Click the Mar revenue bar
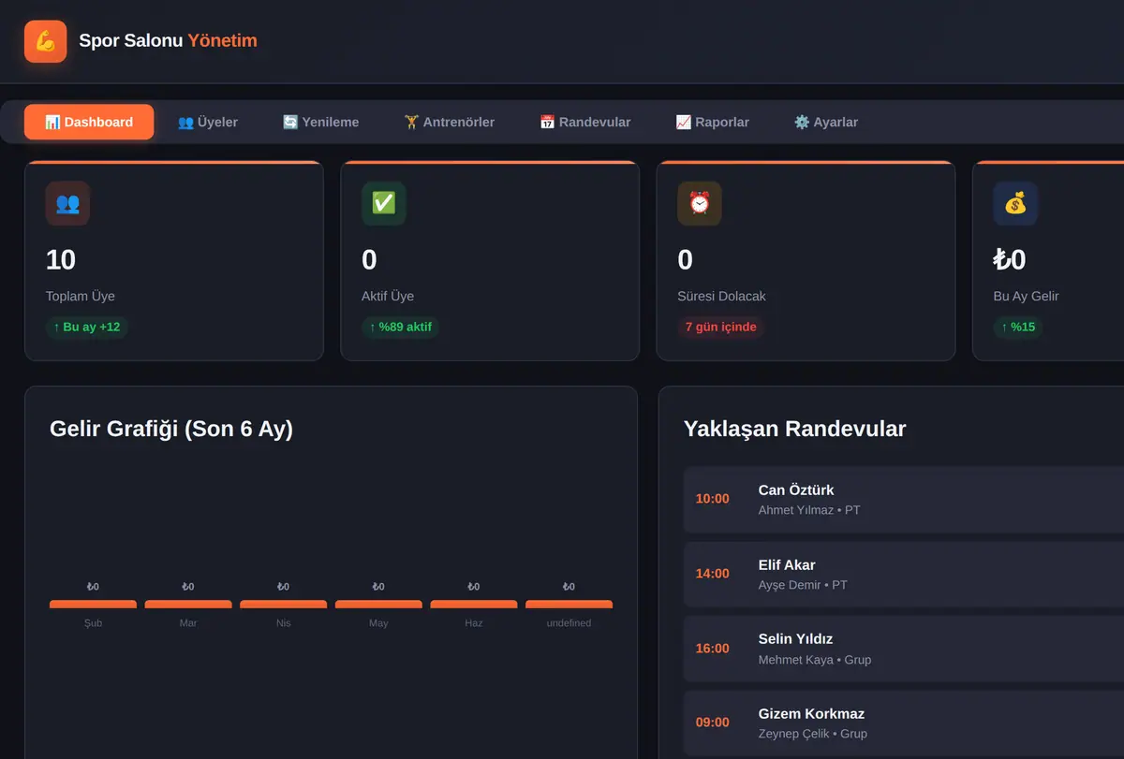This screenshot has width=1124, height=759. 188,605
